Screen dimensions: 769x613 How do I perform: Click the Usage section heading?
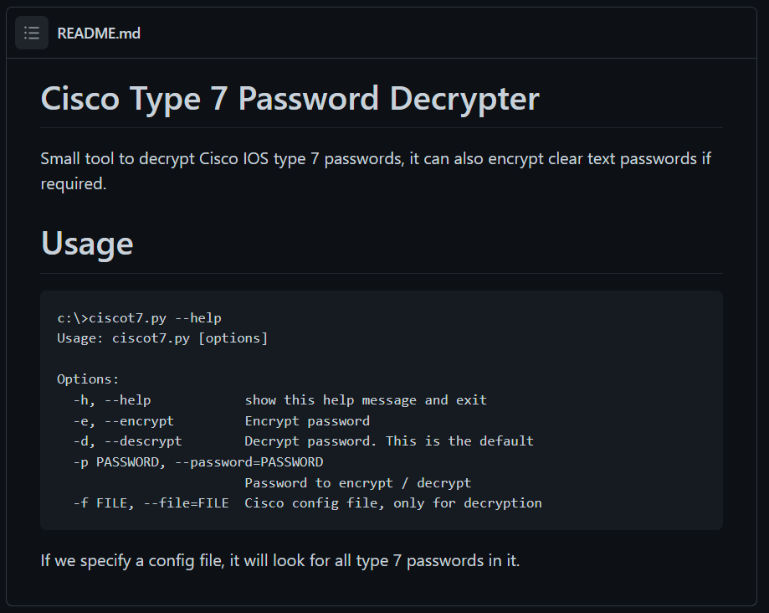click(x=87, y=244)
